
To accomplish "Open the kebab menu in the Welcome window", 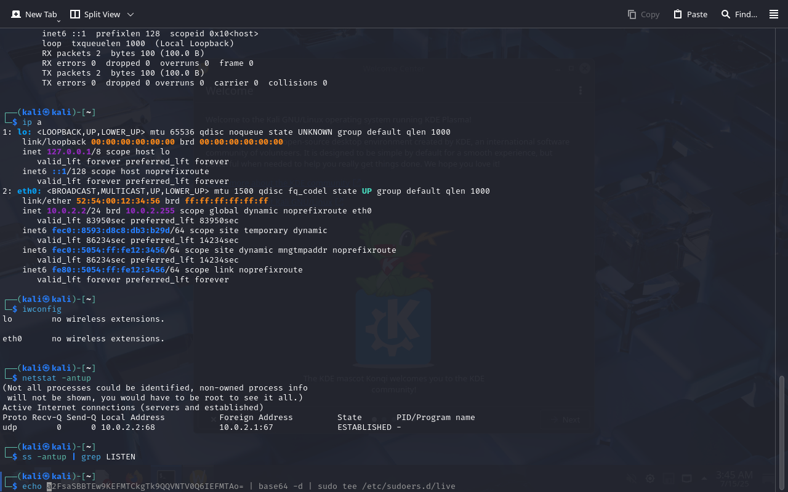I will (580, 90).
